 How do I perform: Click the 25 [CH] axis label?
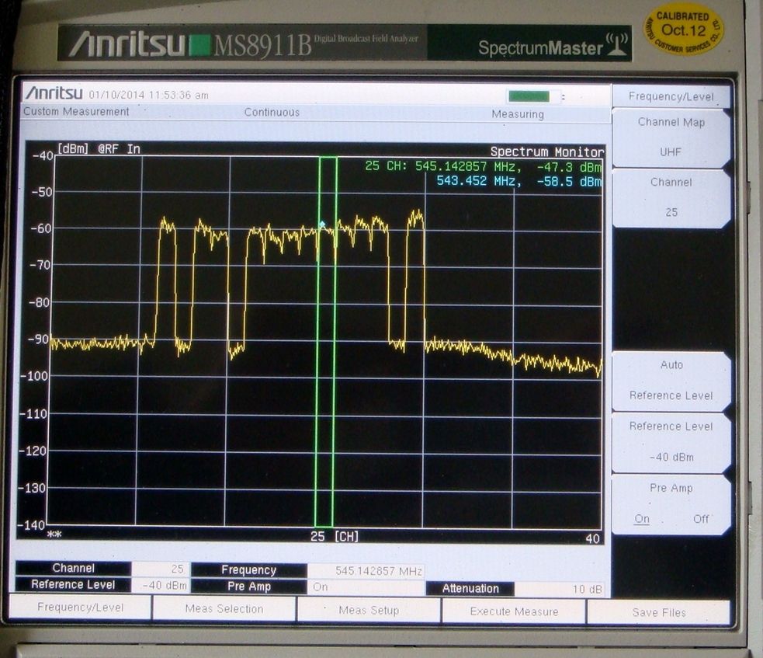tap(335, 537)
